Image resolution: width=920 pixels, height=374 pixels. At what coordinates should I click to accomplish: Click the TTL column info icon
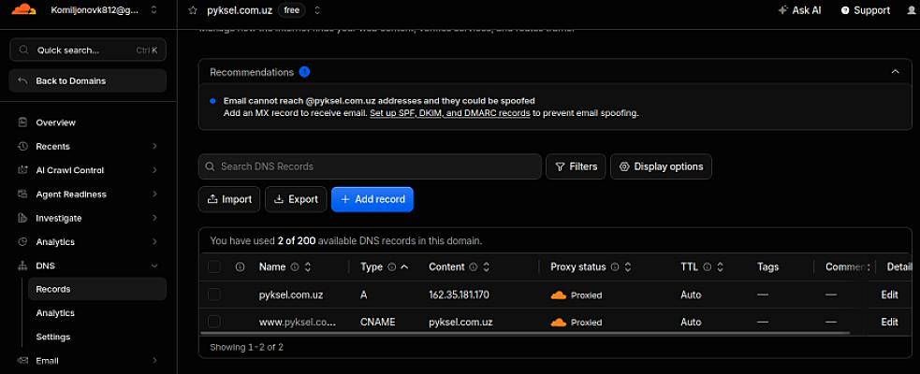(x=707, y=266)
